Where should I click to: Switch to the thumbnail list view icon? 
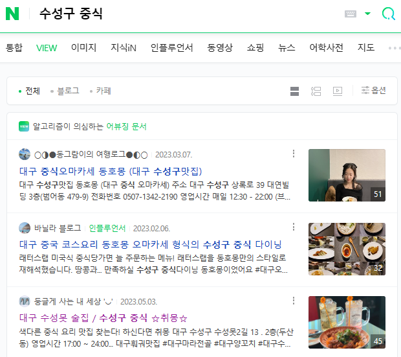point(316,91)
